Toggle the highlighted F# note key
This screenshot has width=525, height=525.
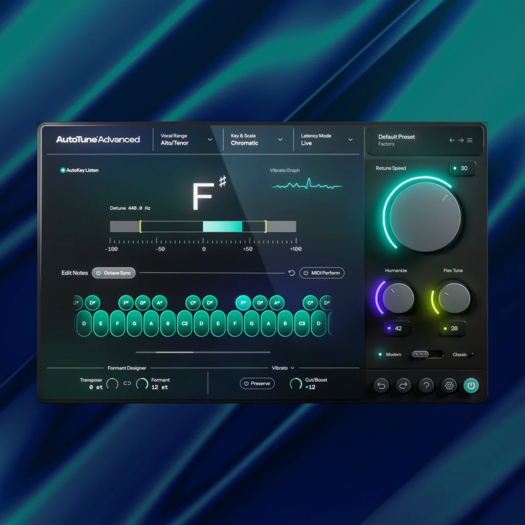click(x=244, y=302)
